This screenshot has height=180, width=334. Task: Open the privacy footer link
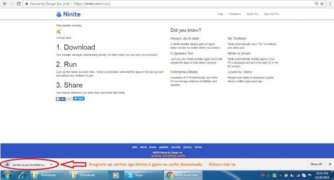click(188, 147)
